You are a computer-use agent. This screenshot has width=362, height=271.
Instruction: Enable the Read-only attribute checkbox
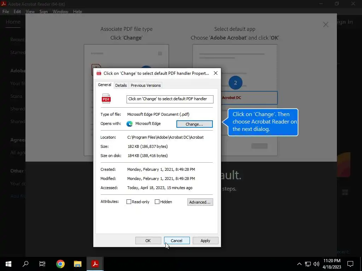click(x=129, y=201)
